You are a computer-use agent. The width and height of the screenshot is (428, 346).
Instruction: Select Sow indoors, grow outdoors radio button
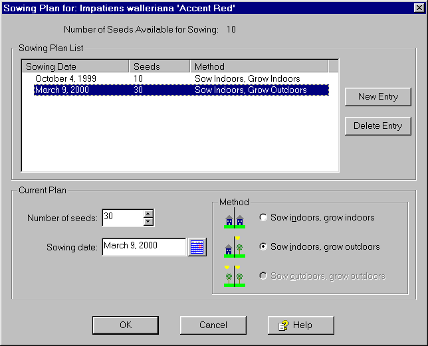(x=264, y=247)
